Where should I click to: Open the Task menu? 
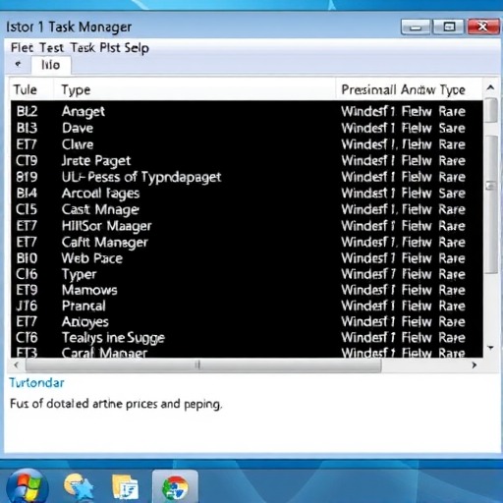point(83,48)
